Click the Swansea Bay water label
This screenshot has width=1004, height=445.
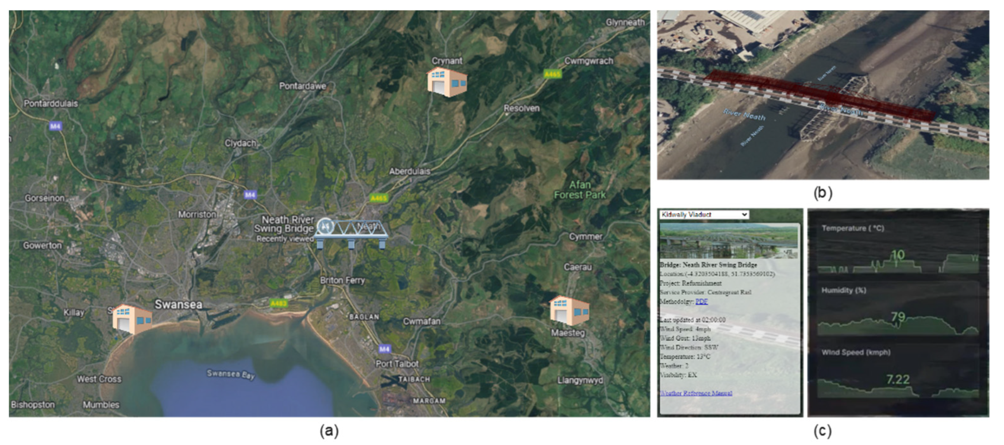[x=230, y=374]
